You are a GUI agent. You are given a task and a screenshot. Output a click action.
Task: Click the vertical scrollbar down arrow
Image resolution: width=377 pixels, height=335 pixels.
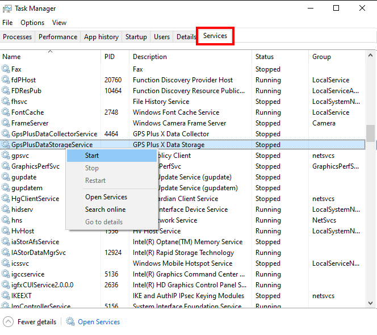point(371,304)
